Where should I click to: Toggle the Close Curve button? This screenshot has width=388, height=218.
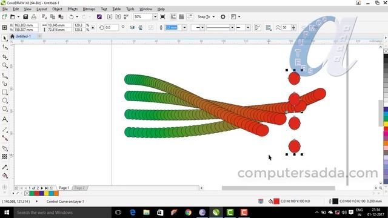[258, 27]
